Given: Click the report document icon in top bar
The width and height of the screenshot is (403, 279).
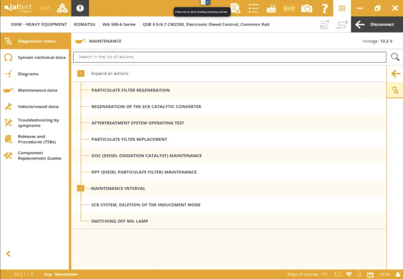Looking at the screenshot, I should point(236,8).
